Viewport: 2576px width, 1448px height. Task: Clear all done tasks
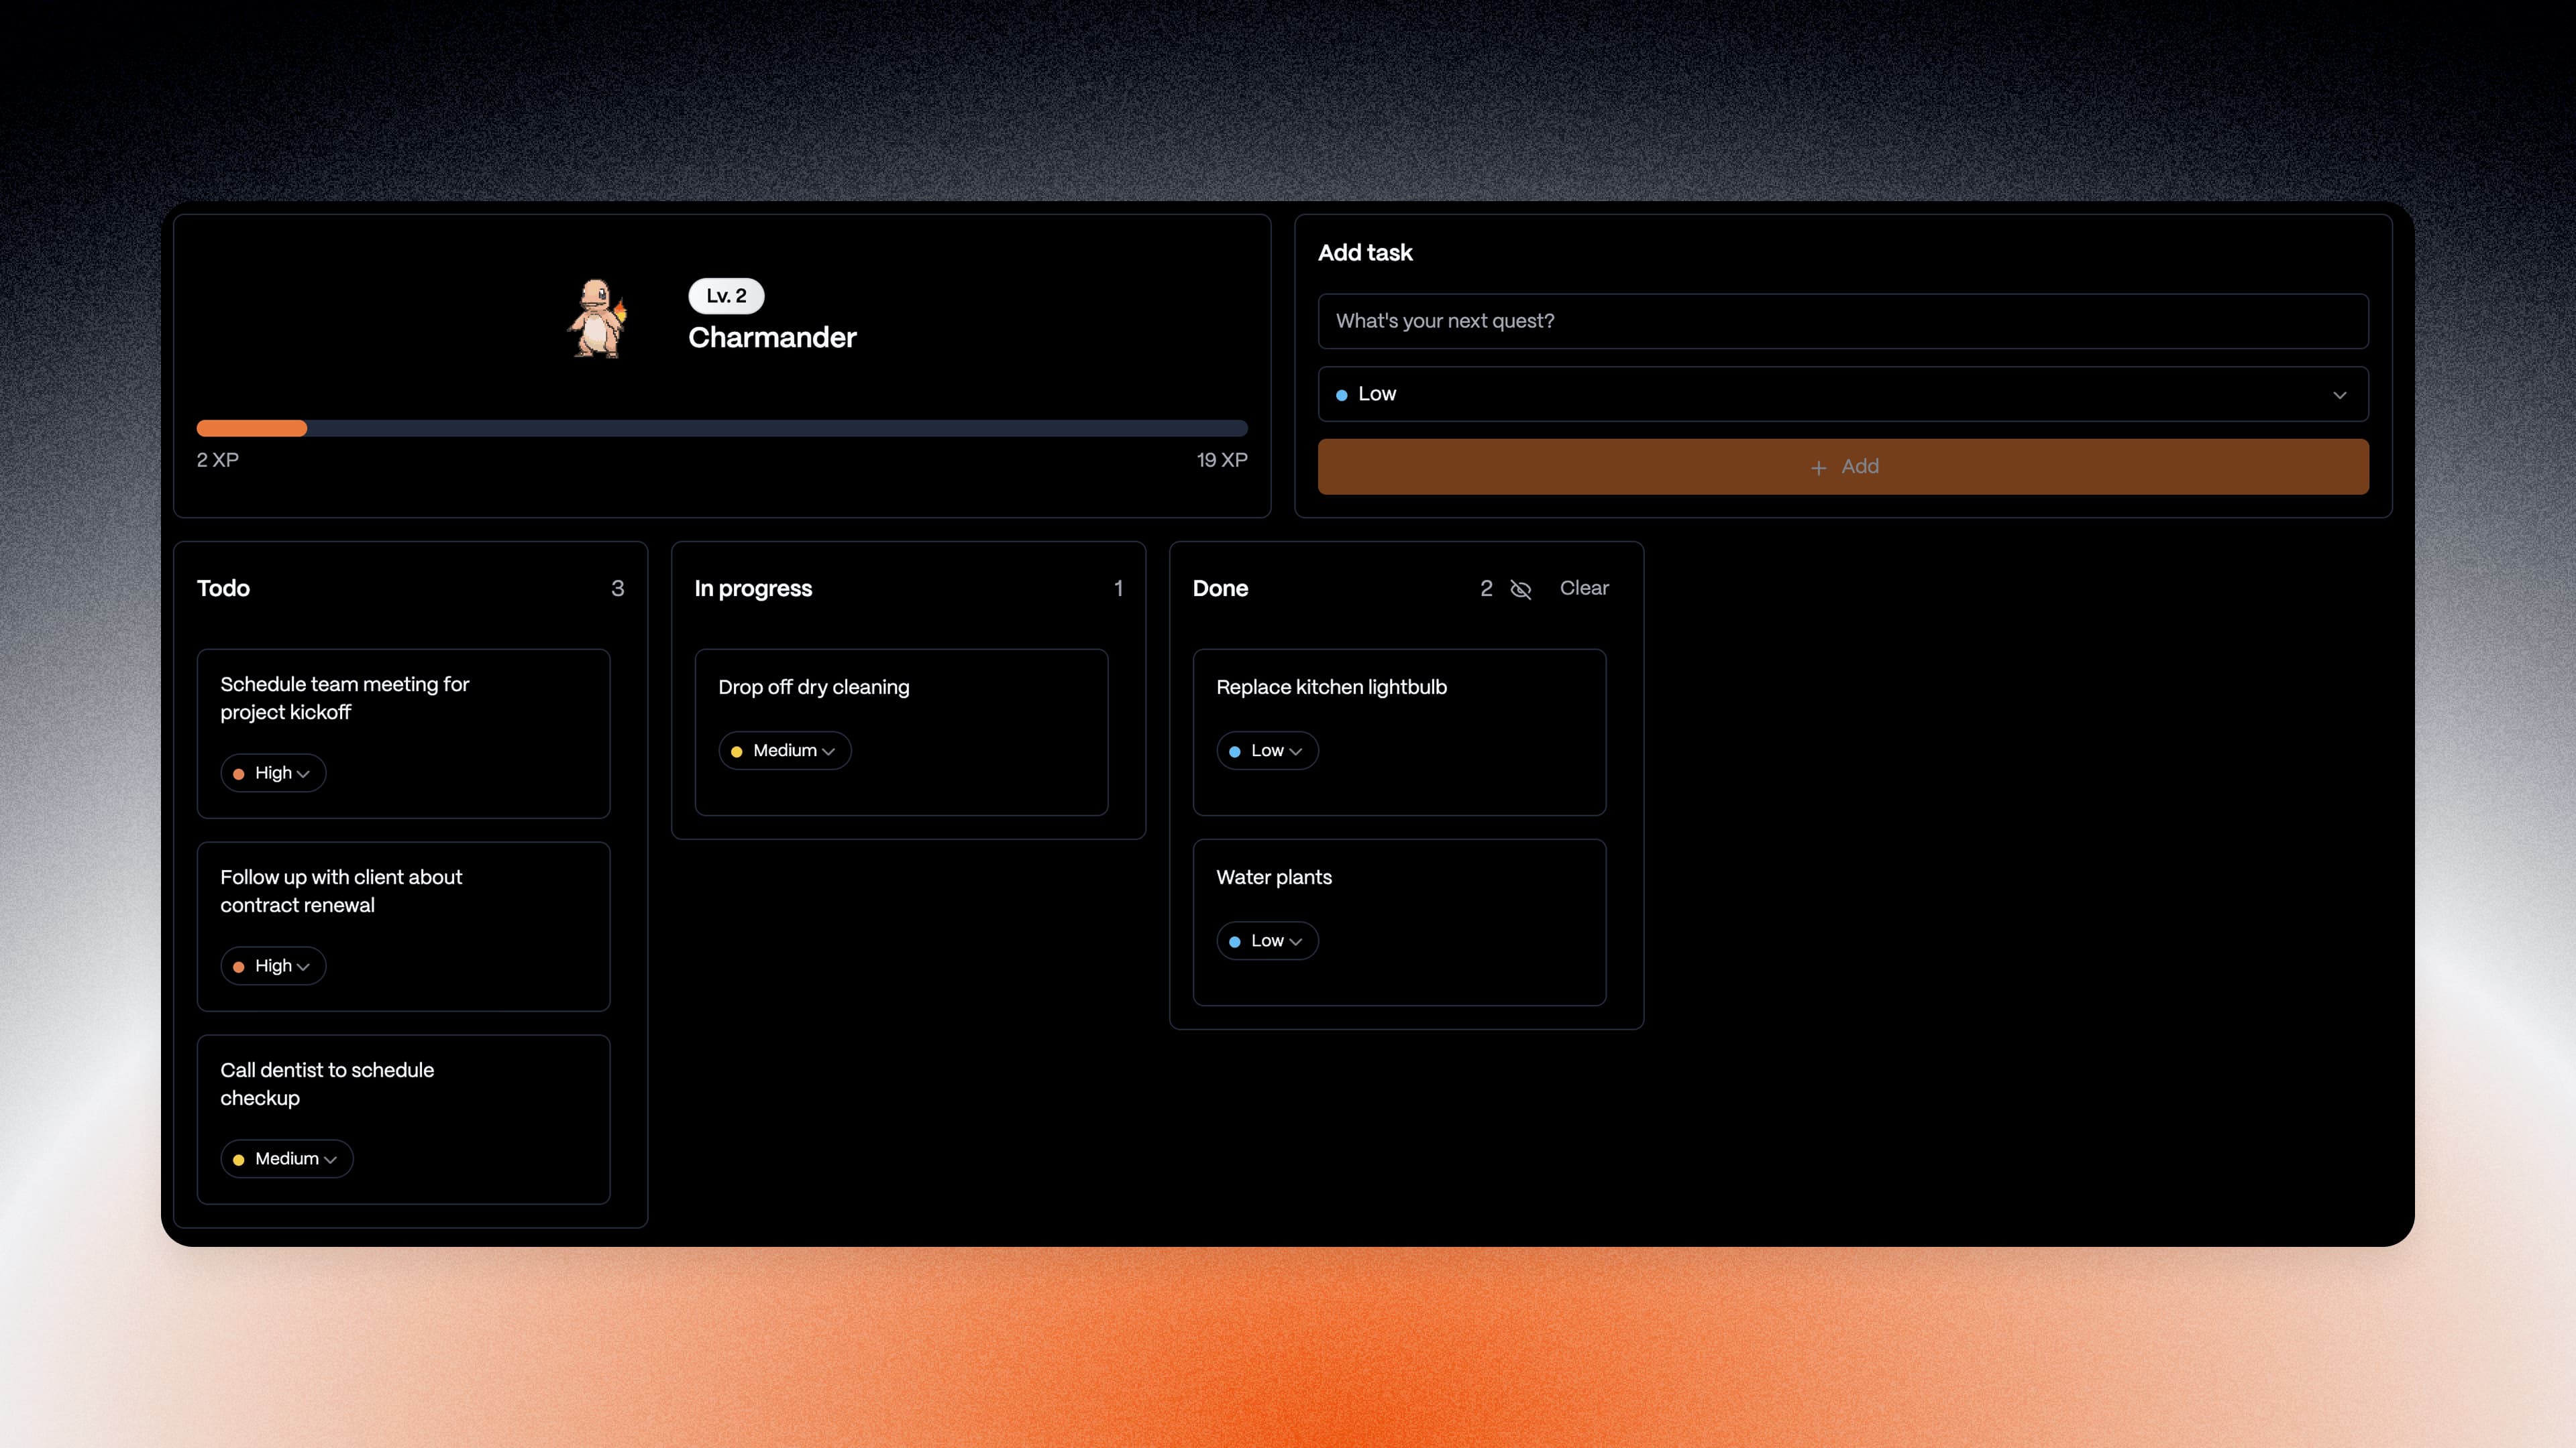pos(1584,589)
